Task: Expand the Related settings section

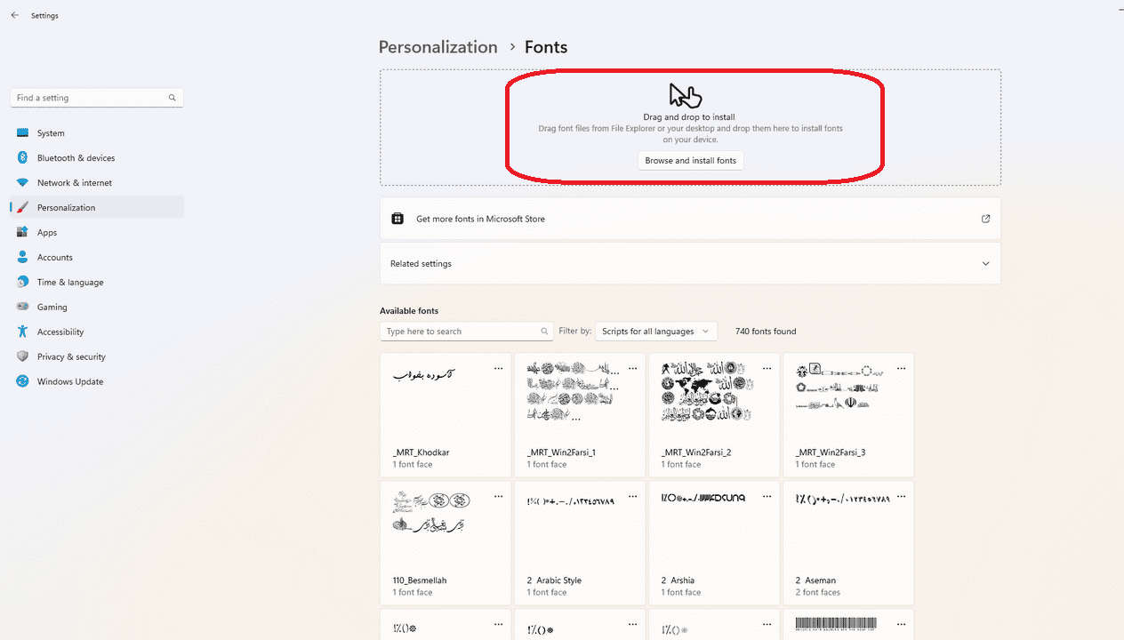Action: pos(985,264)
